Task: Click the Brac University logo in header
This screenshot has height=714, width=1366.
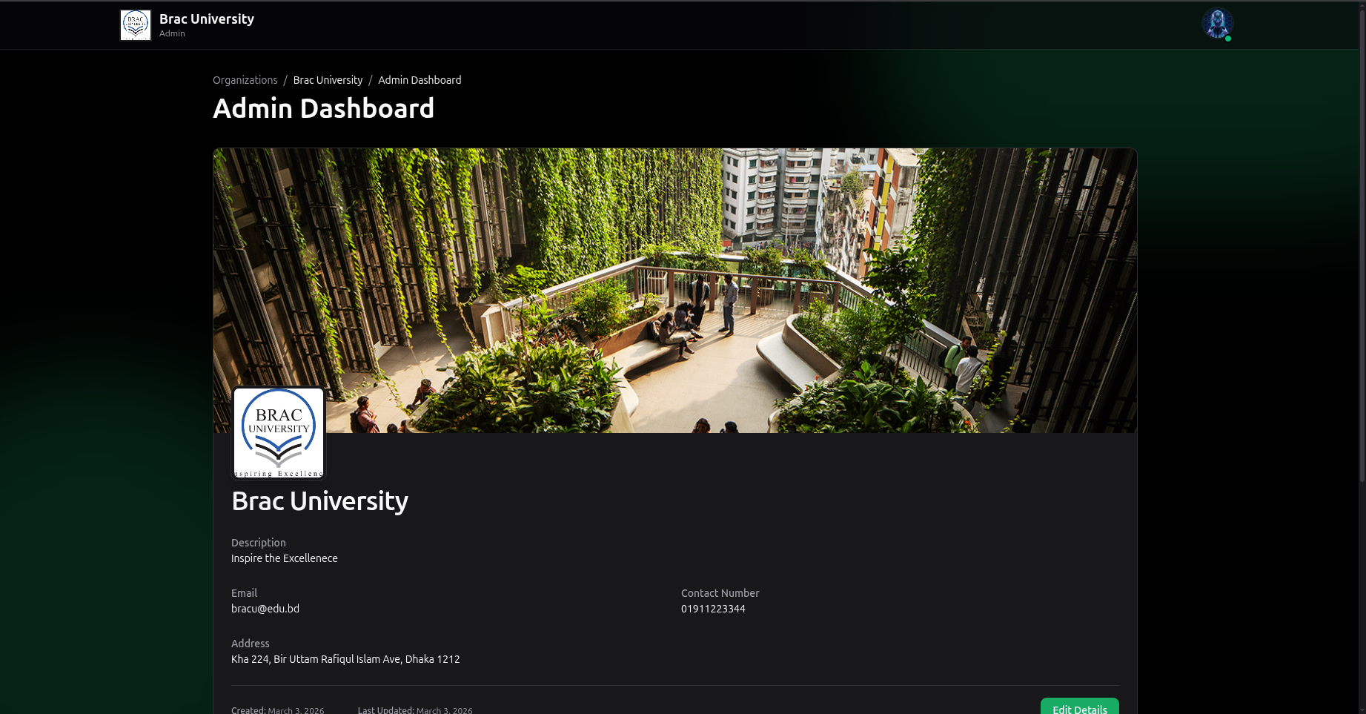Action: (x=136, y=25)
